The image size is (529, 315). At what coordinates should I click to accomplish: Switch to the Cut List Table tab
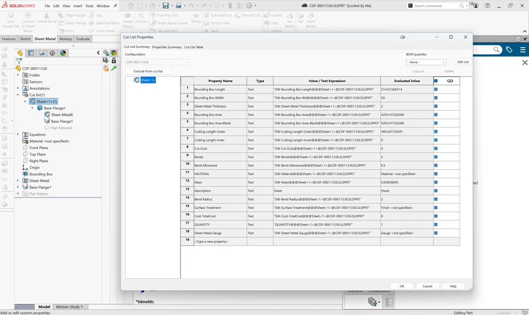pos(193,47)
